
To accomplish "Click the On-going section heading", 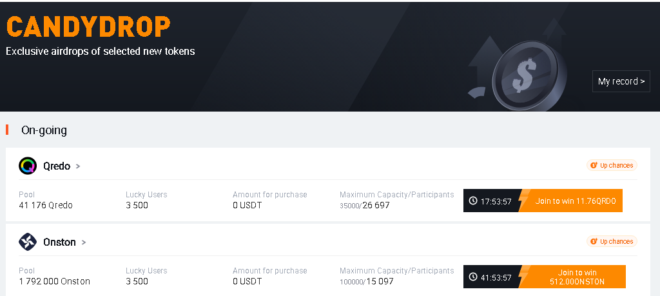I will tap(44, 130).
